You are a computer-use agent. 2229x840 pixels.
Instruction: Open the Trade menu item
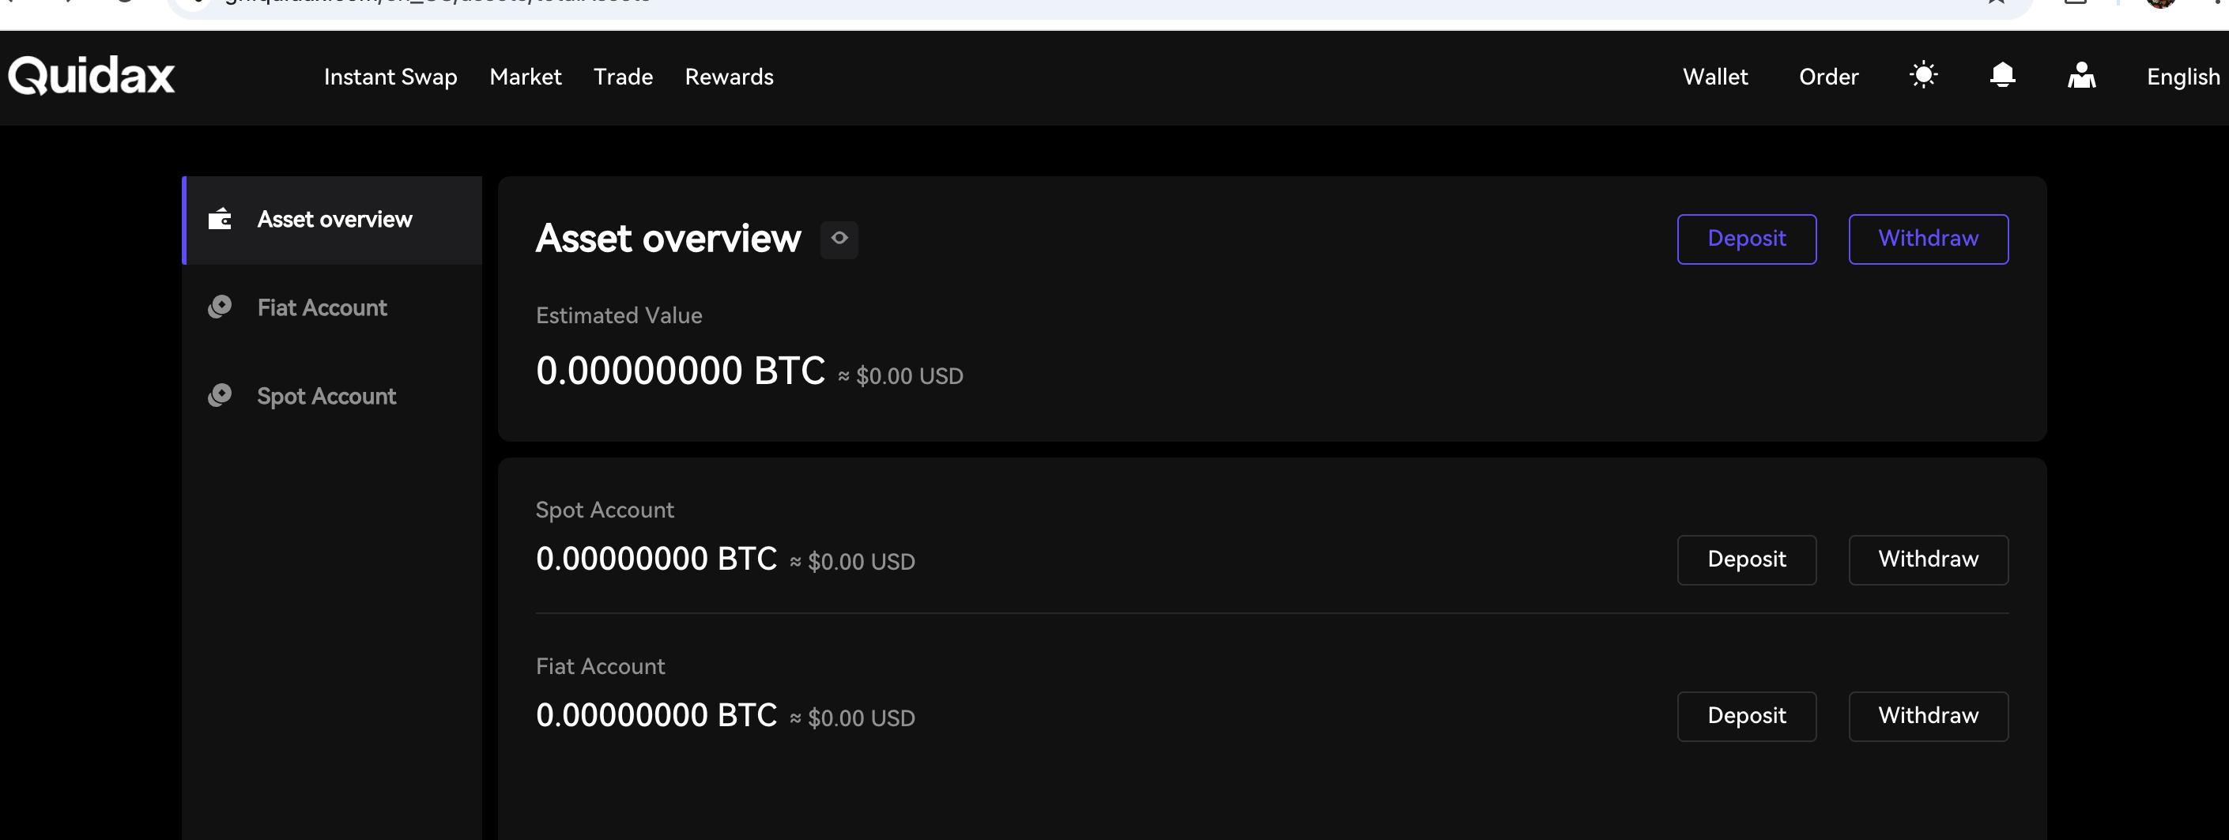pyautogui.click(x=623, y=77)
